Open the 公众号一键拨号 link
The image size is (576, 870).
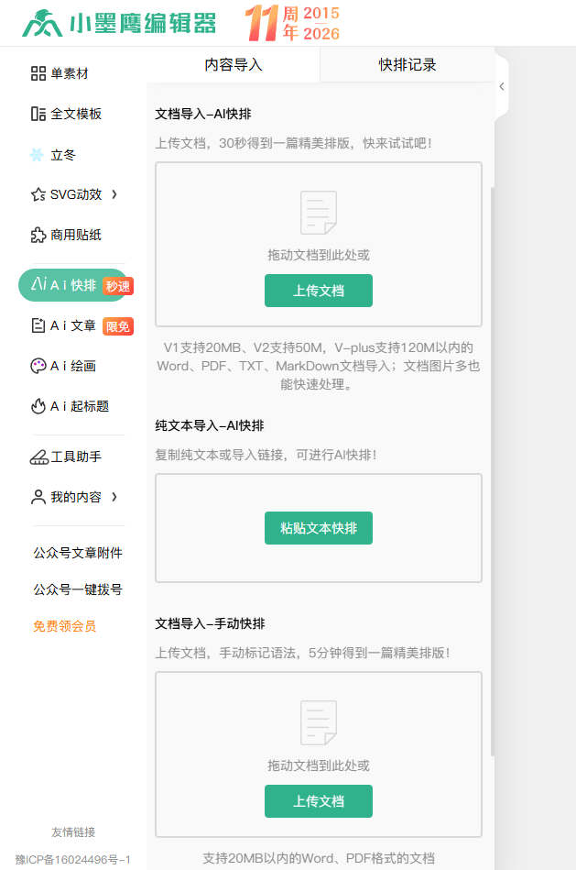pyautogui.click(x=78, y=589)
